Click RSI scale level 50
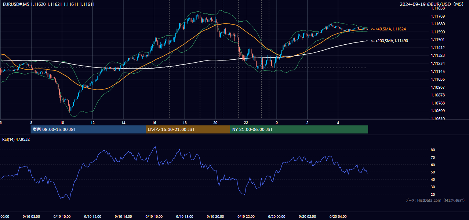This screenshot has height=220, width=469. 433,172
